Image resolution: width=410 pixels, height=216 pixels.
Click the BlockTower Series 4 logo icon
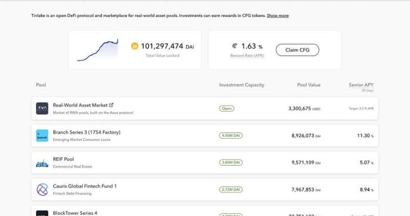[42, 213]
